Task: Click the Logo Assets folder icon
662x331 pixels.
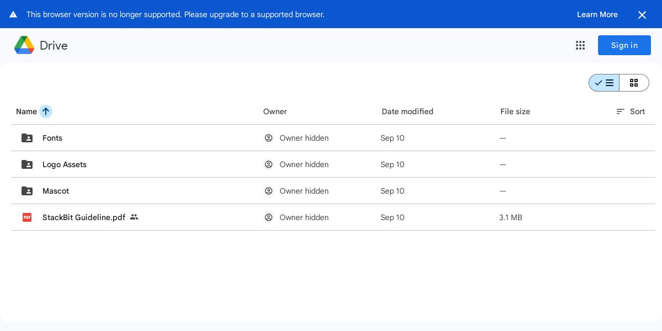Action: click(x=27, y=164)
